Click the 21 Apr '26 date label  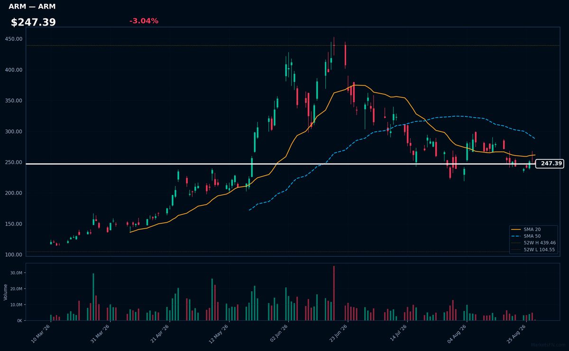[159, 334]
